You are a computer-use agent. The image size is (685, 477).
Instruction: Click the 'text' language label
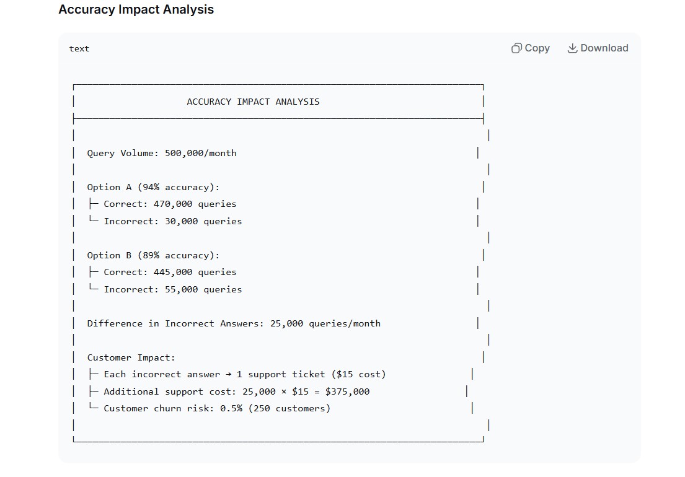(79, 48)
